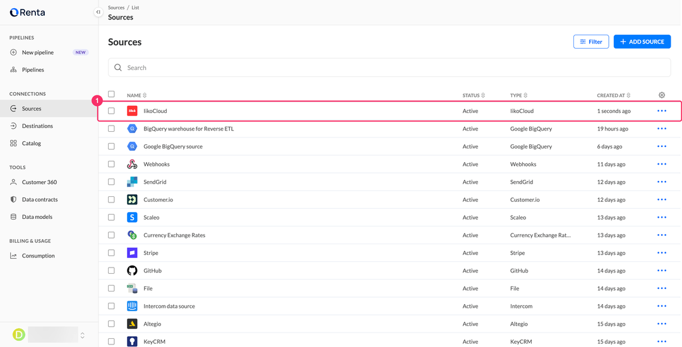Open row actions for GitHub
This screenshot has width=682, height=347.
tap(662, 271)
